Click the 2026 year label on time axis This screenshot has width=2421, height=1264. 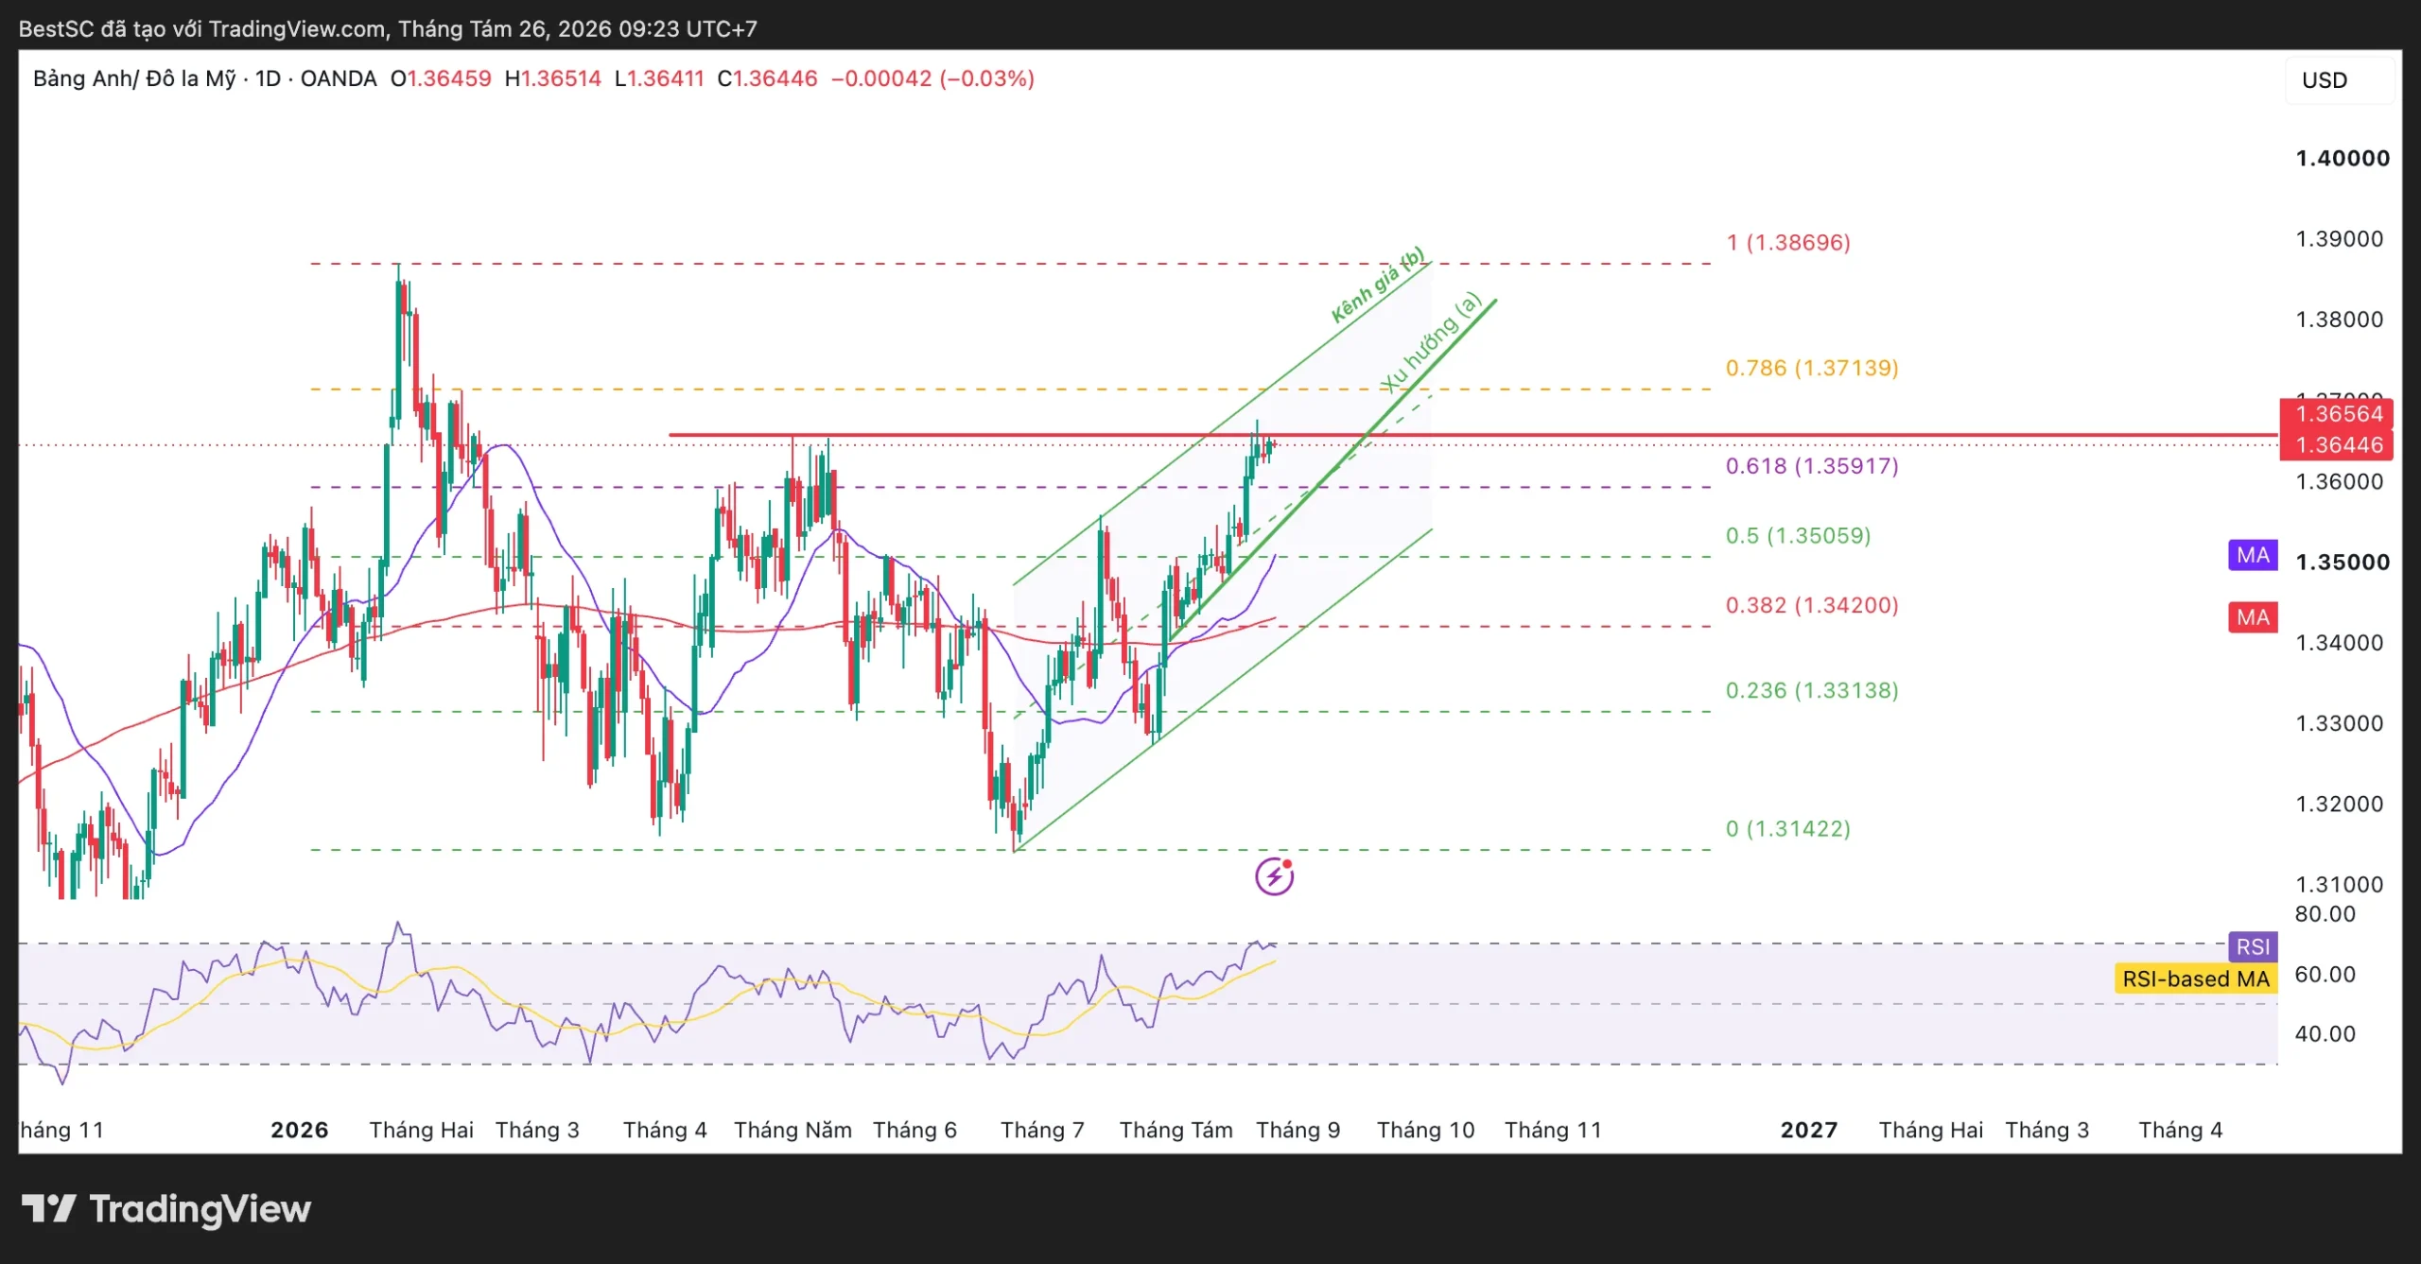pos(299,1130)
